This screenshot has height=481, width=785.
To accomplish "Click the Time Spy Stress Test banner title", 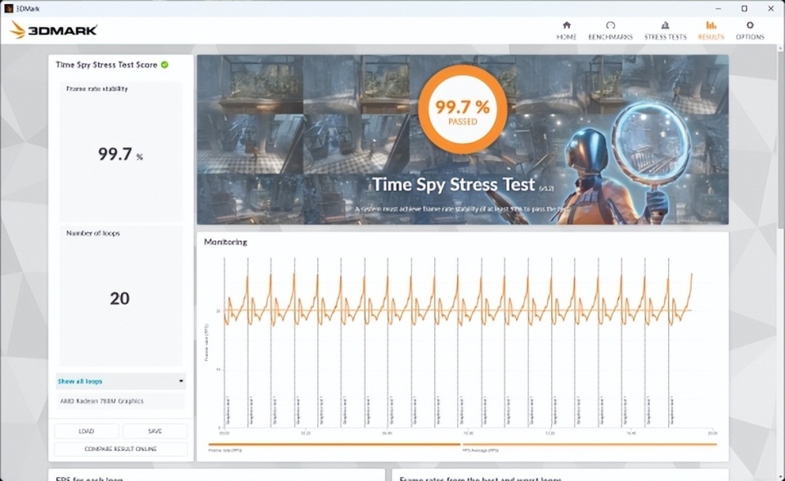I will point(453,185).
